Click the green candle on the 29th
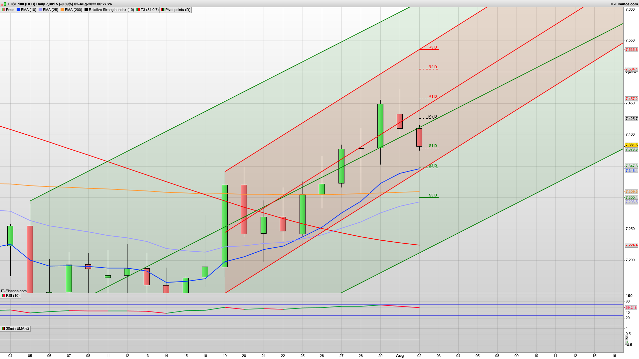 (x=380, y=126)
